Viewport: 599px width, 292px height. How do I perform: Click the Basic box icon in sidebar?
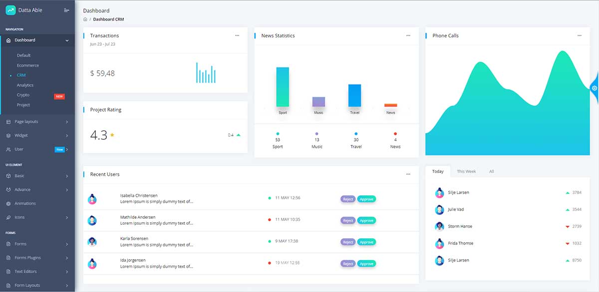point(8,176)
